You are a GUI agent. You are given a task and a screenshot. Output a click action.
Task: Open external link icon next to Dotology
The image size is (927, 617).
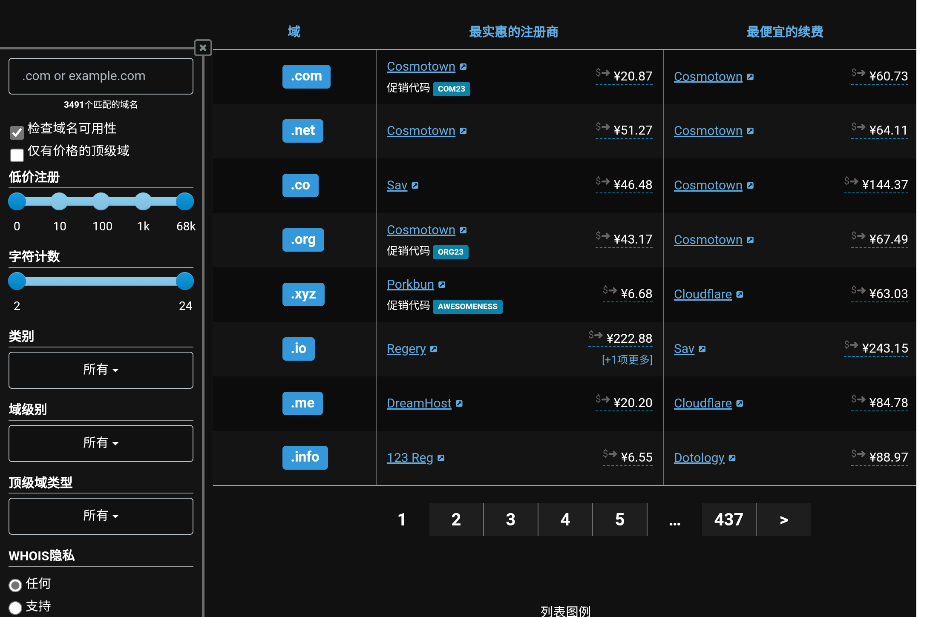(x=732, y=458)
